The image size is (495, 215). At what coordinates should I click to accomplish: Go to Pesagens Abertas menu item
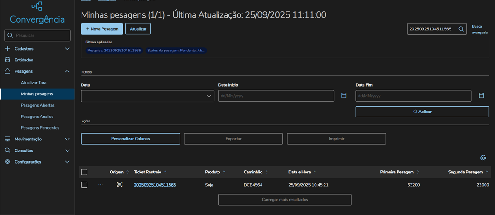point(38,105)
